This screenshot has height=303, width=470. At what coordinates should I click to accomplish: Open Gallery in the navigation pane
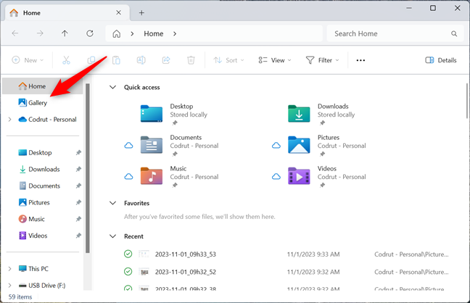click(38, 103)
